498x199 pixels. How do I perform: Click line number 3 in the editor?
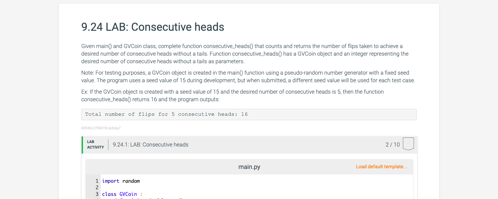coord(96,194)
